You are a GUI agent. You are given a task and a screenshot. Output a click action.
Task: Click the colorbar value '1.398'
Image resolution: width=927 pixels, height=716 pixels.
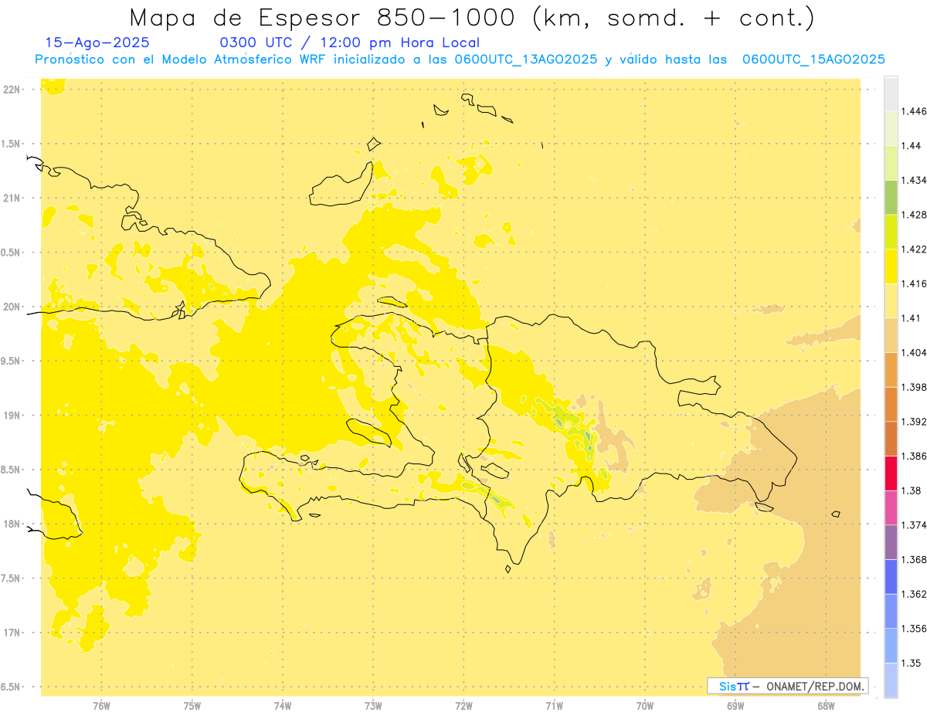tap(915, 387)
